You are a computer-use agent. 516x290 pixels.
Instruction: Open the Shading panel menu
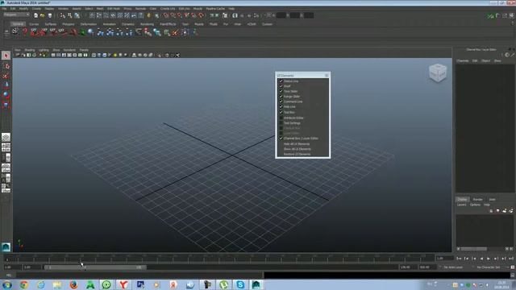pos(30,50)
